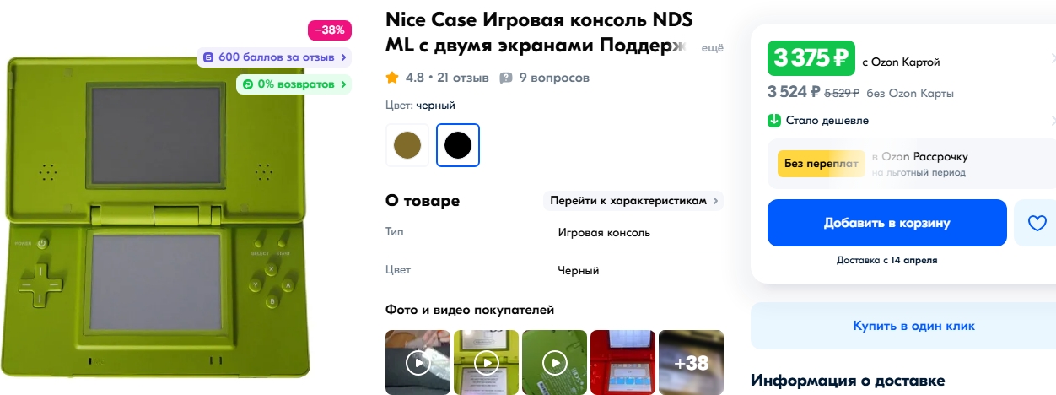Play the first customer video thumbnail
1056x395 pixels.
pyautogui.click(x=418, y=363)
